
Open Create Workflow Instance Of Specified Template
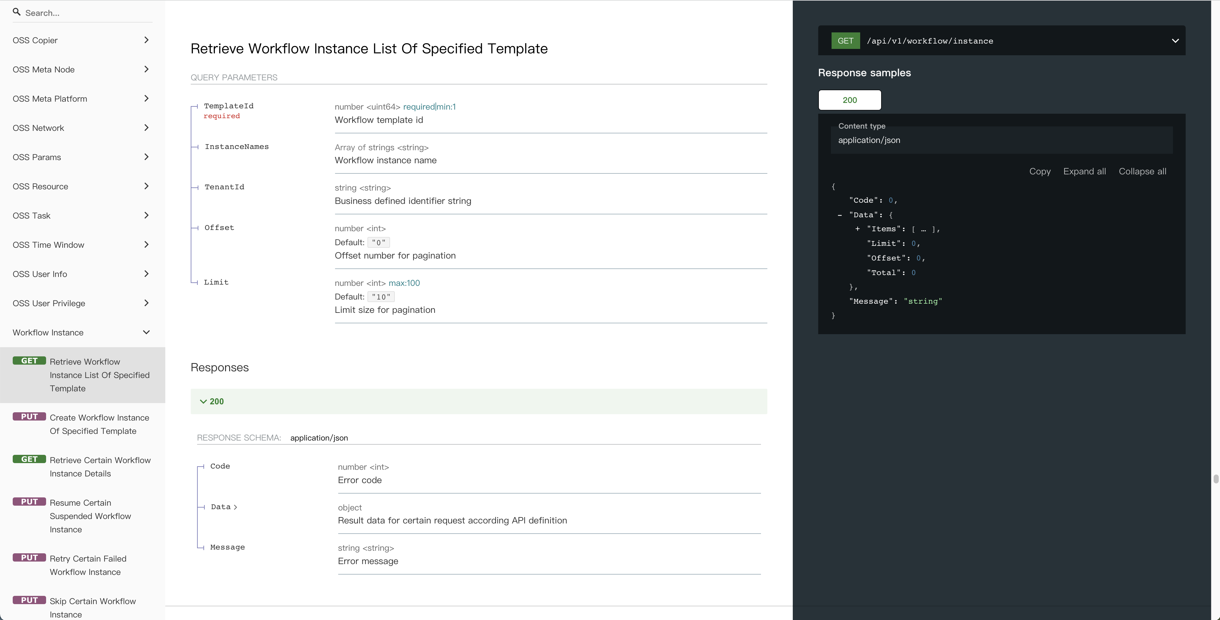coord(99,424)
